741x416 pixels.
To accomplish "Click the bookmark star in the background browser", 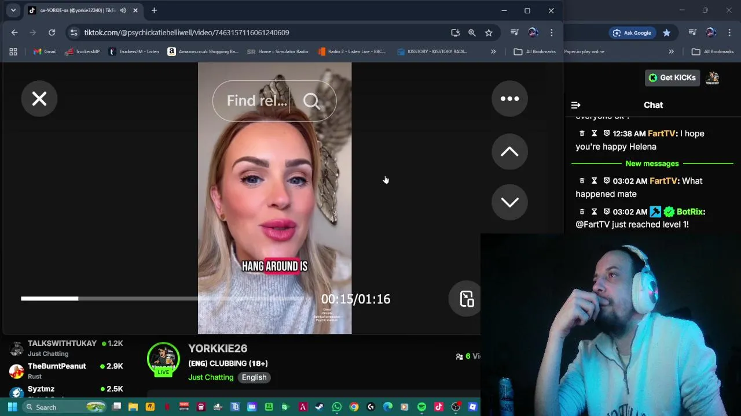I will pos(667,32).
